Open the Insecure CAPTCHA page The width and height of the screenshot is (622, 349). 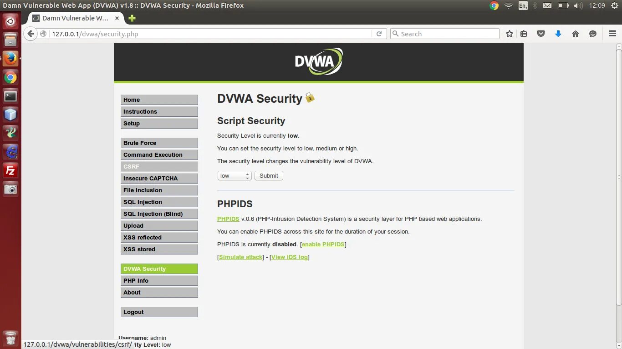point(159,179)
